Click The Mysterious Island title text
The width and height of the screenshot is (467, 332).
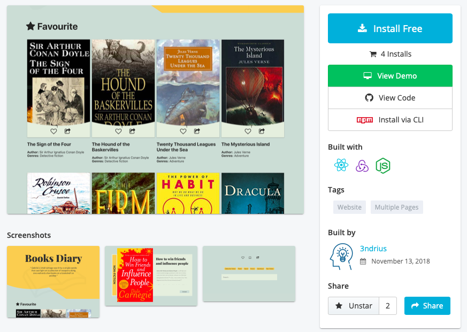pos(246,144)
